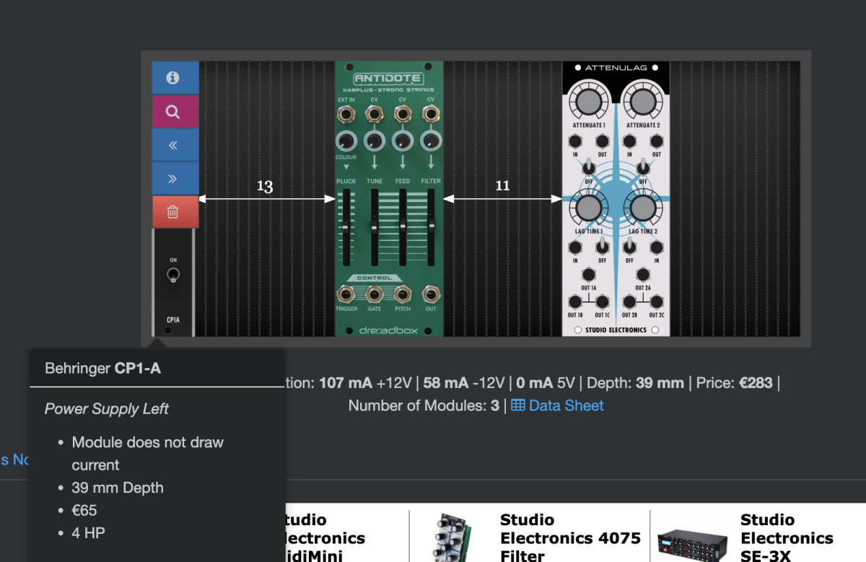This screenshot has height=562, width=866.
Task: Delete module with red trash icon
Action: 172,212
